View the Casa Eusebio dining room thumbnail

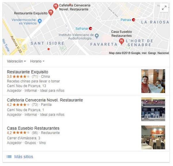point(153,137)
